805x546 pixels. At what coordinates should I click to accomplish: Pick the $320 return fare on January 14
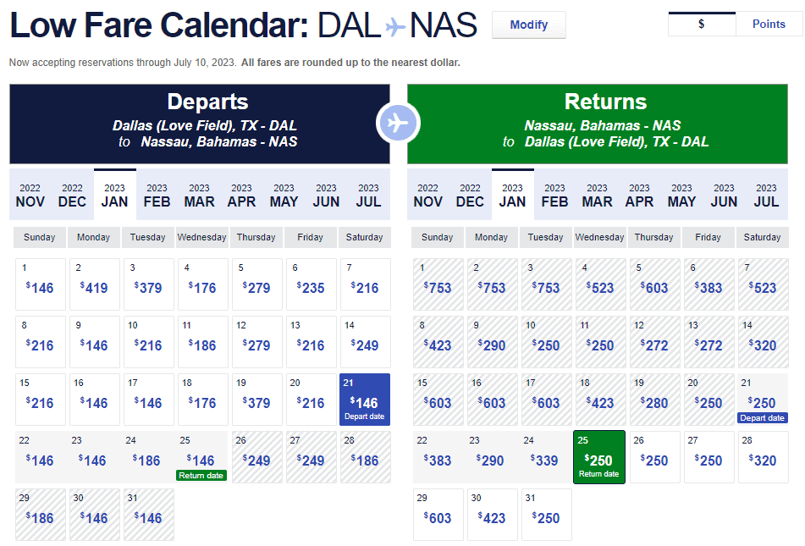pos(763,341)
